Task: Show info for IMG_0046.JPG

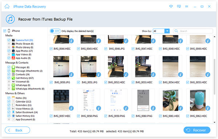Action: [x=126, y=41]
